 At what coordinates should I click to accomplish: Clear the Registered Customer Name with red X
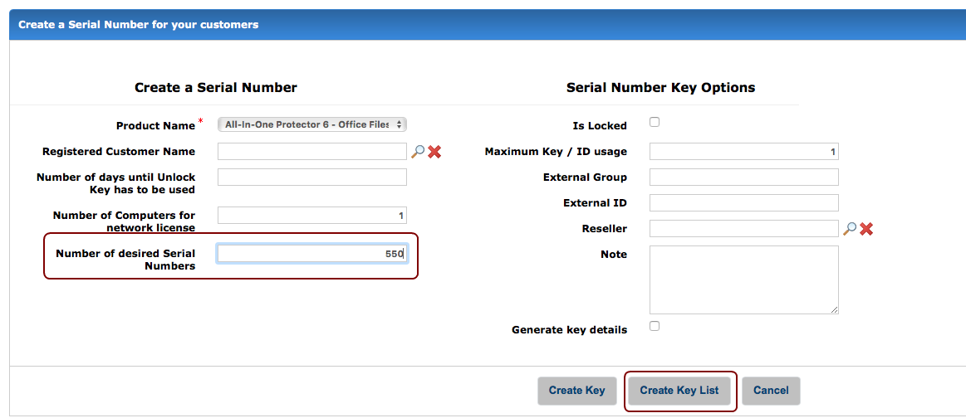point(434,152)
